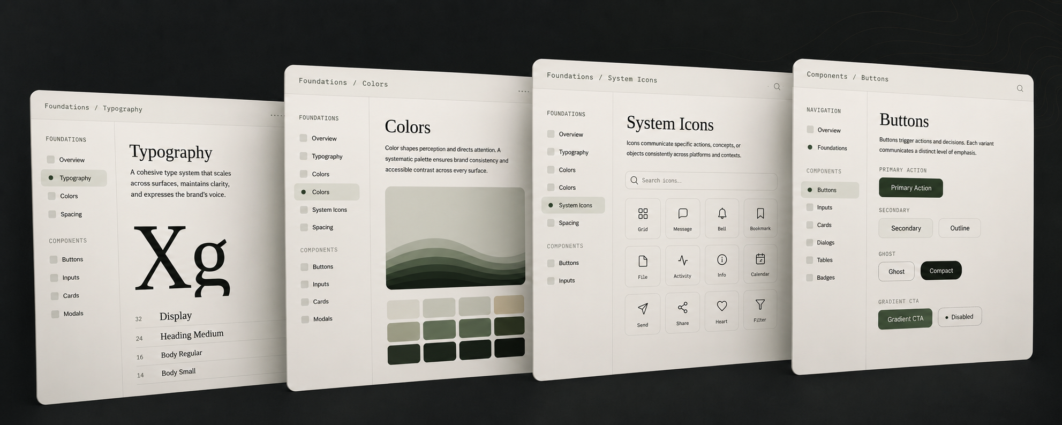Image resolution: width=1062 pixels, height=425 pixels.
Task: Click the Body Small type scale row
Action: click(x=212, y=372)
